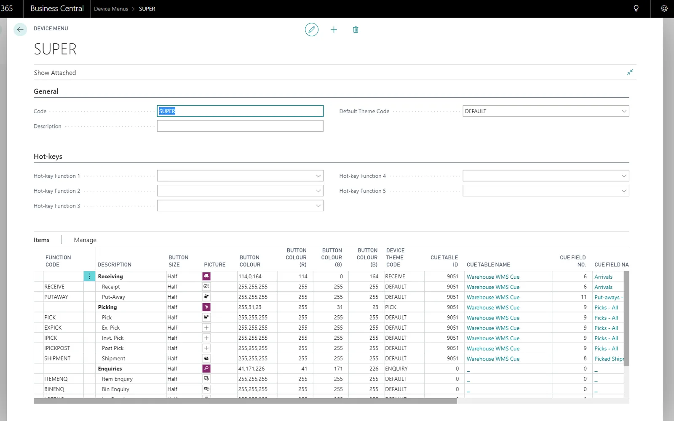Viewport: 674px width, 421px height.
Task: Sort by the Function Code column header
Action: coord(58,261)
